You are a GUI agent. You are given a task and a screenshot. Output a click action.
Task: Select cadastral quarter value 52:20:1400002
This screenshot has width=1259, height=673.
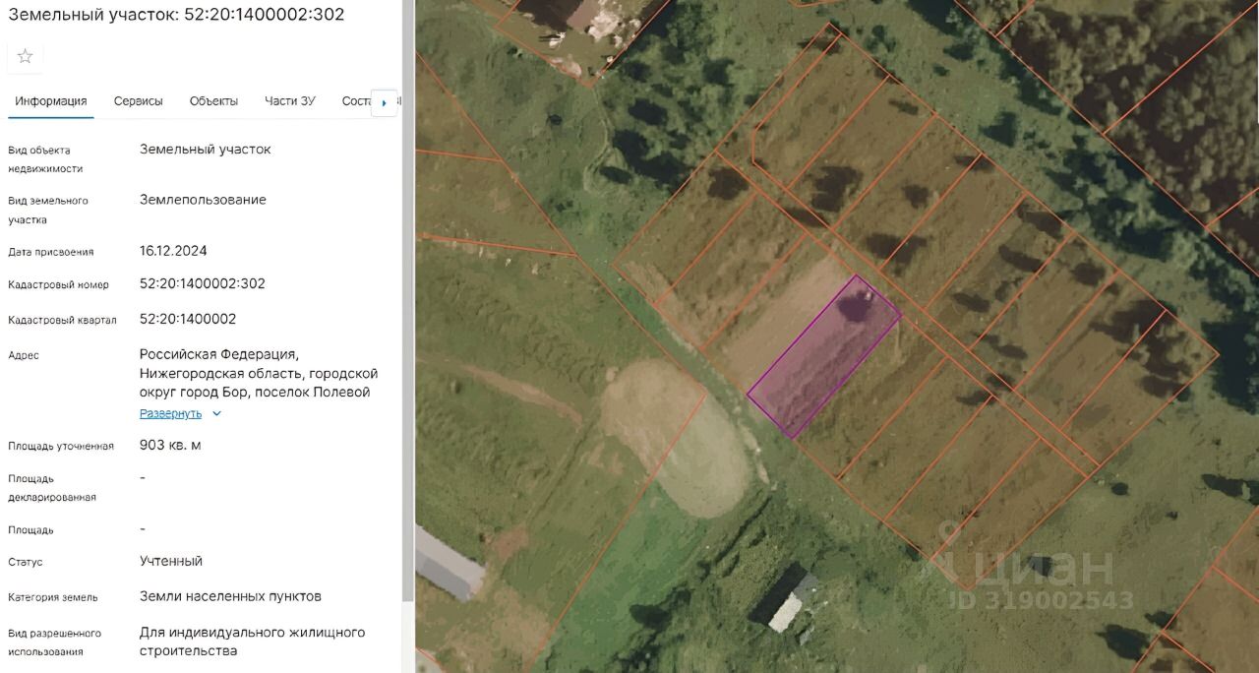[x=188, y=319]
